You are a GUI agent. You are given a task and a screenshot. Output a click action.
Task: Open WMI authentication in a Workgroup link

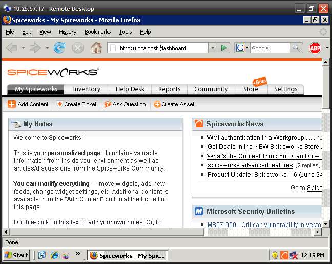pyautogui.click(x=261, y=138)
